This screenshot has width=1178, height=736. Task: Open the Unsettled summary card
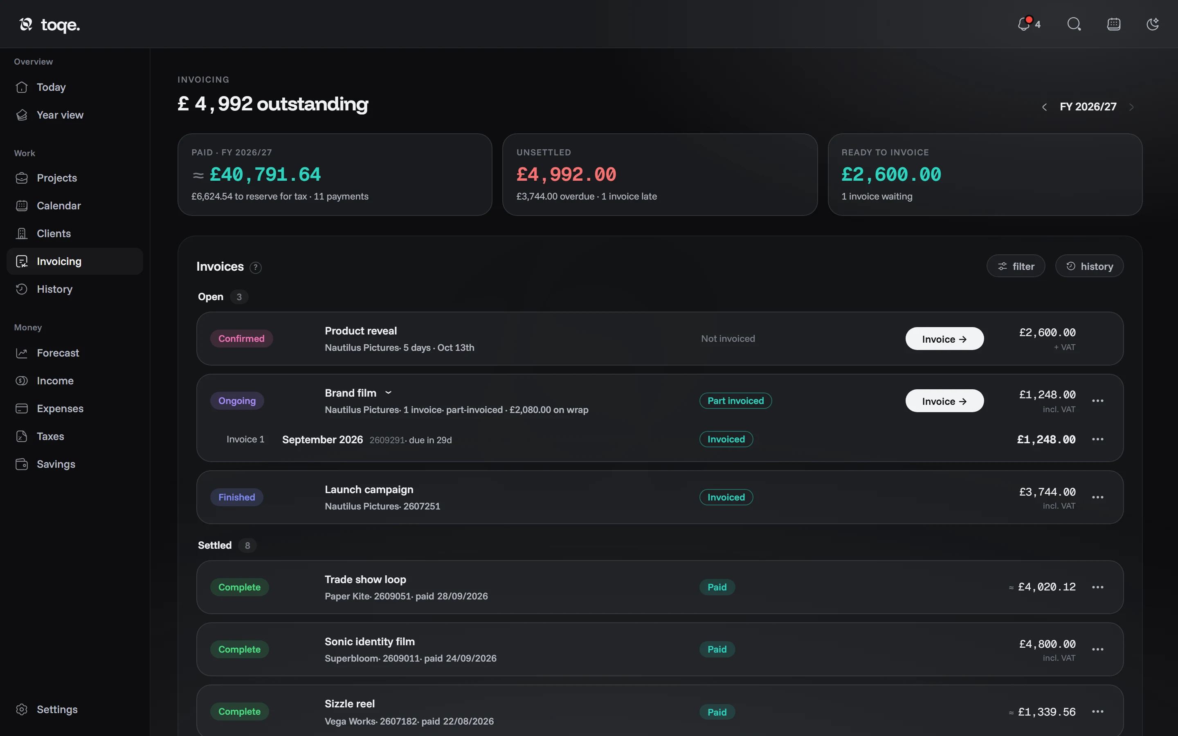pyautogui.click(x=660, y=175)
